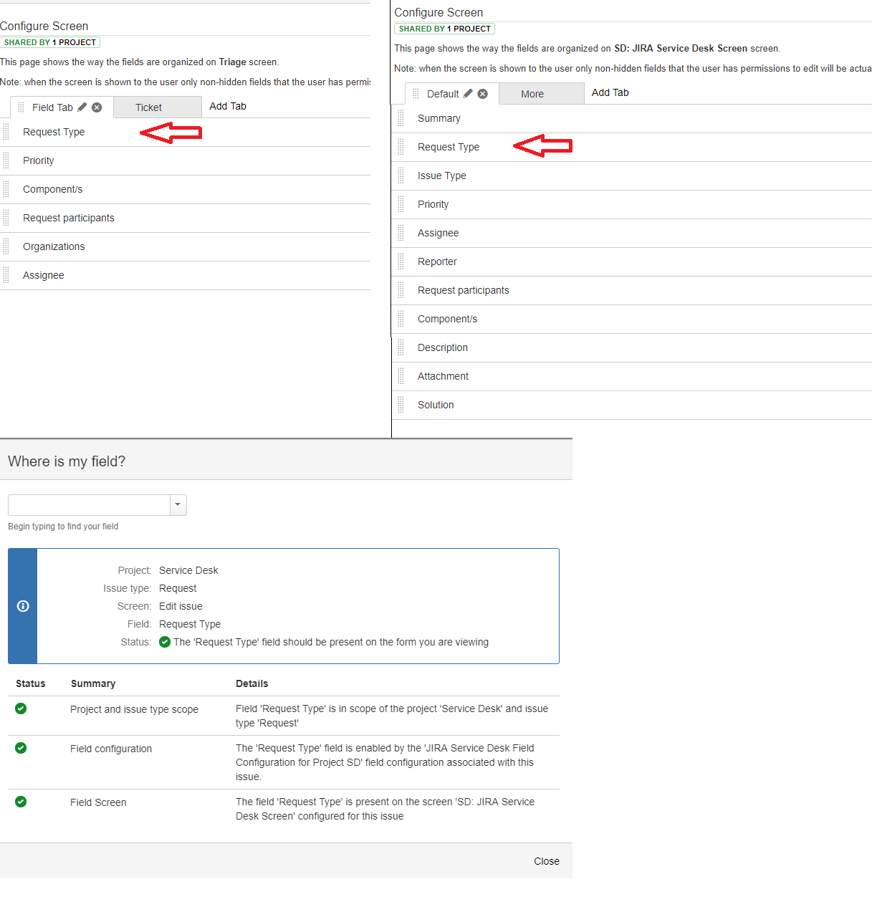Image resolution: width=877 pixels, height=922 pixels.
Task: Delete Field Tab with its x icon
Action: pos(97,107)
